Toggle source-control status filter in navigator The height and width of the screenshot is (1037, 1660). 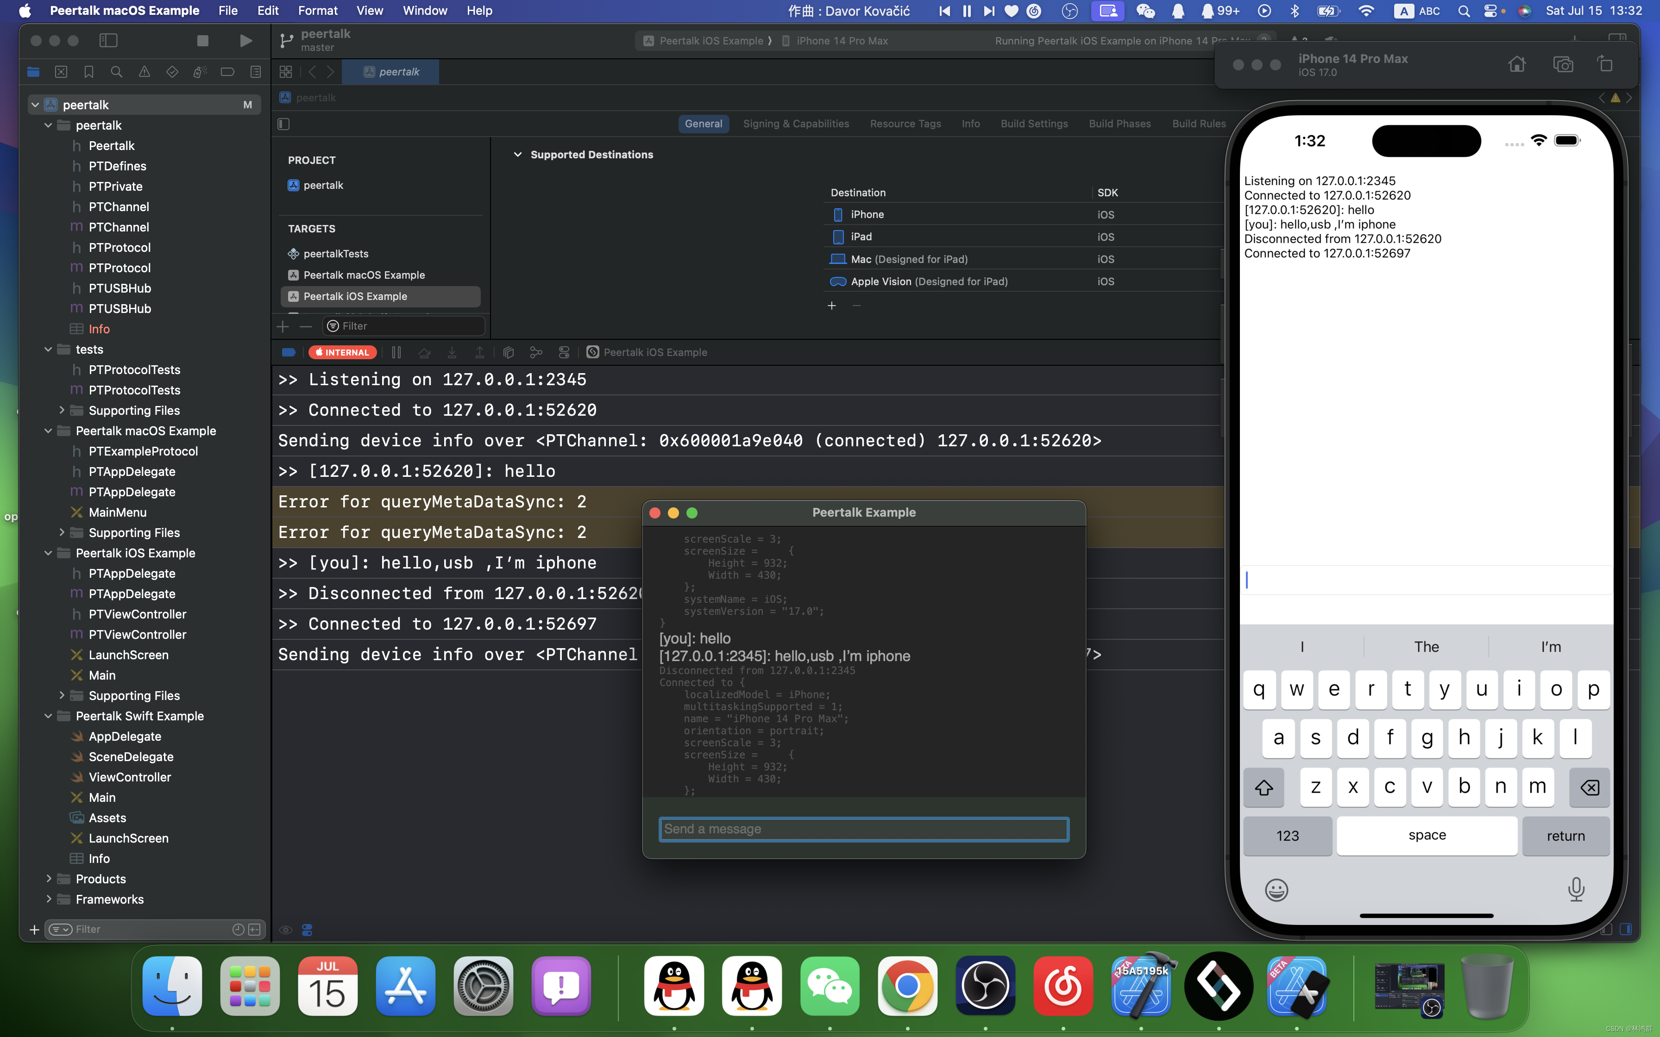254,929
